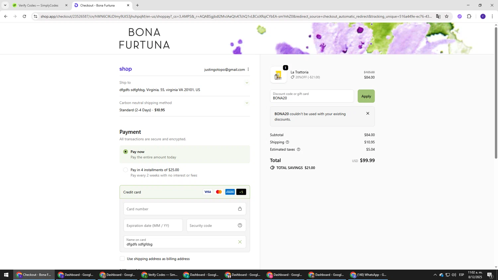
Task: Click the American Express icon
Action: [230, 192]
